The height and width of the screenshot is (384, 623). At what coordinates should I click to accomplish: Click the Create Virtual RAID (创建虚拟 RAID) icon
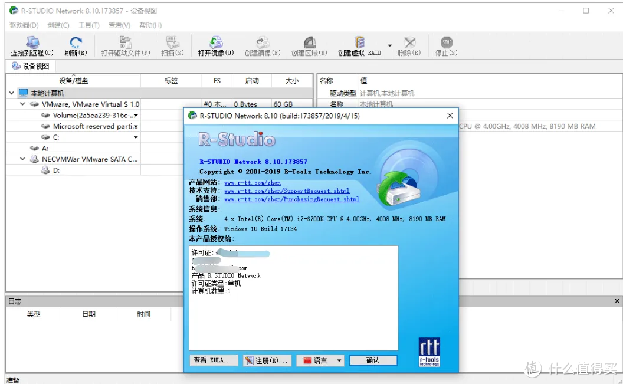point(359,42)
